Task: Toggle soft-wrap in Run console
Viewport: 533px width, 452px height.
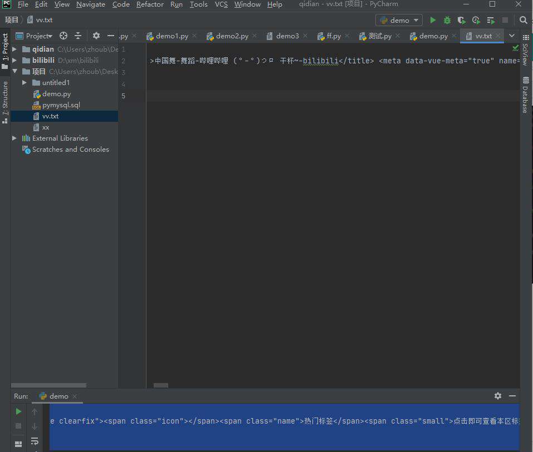Action: (x=35, y=441)
